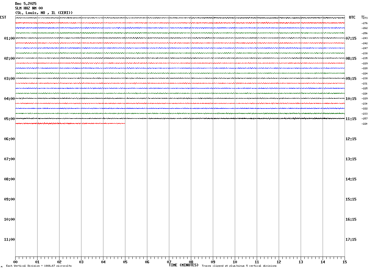
Task: Pick the DC offset value -257
Action: coord(365,119)
